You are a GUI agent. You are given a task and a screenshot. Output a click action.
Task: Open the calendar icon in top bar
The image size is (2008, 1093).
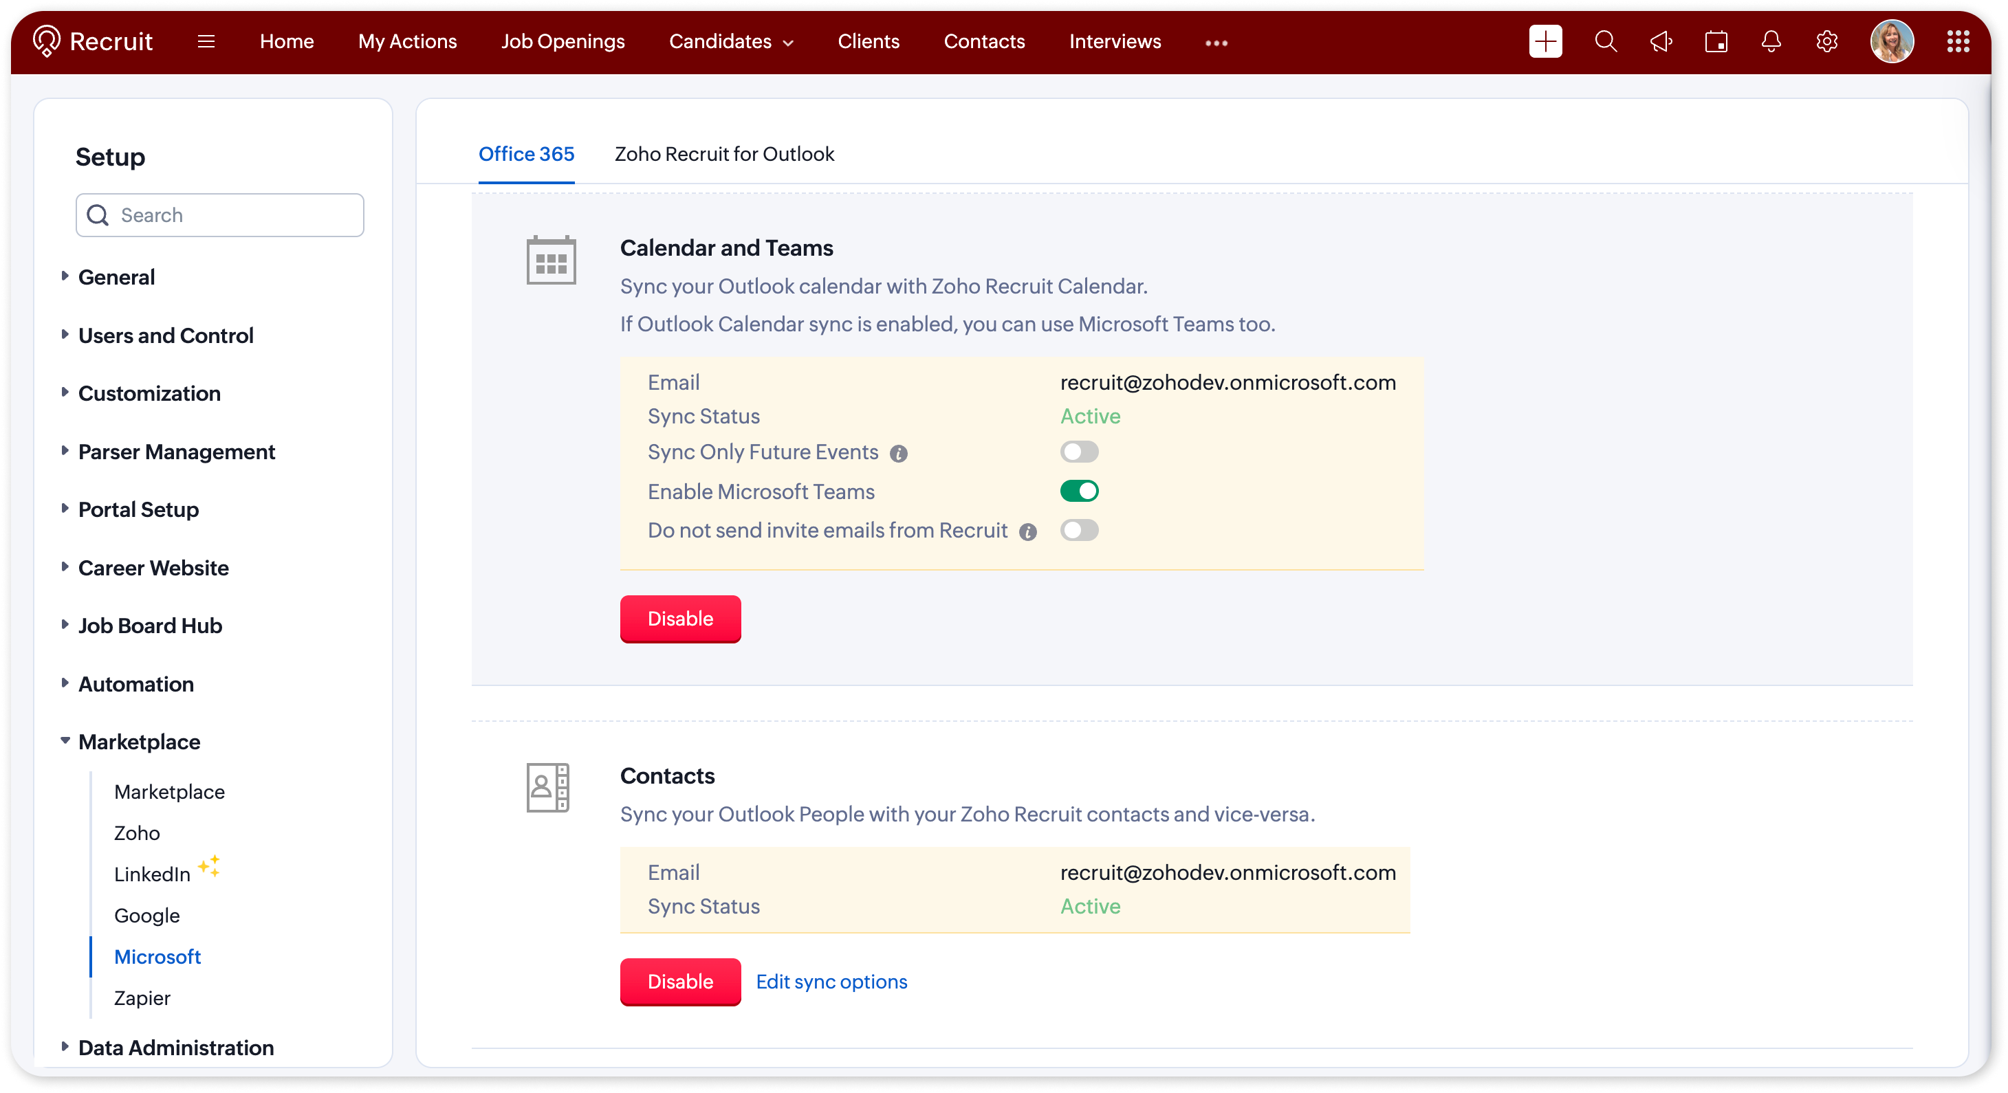[x=1716, y=41]
